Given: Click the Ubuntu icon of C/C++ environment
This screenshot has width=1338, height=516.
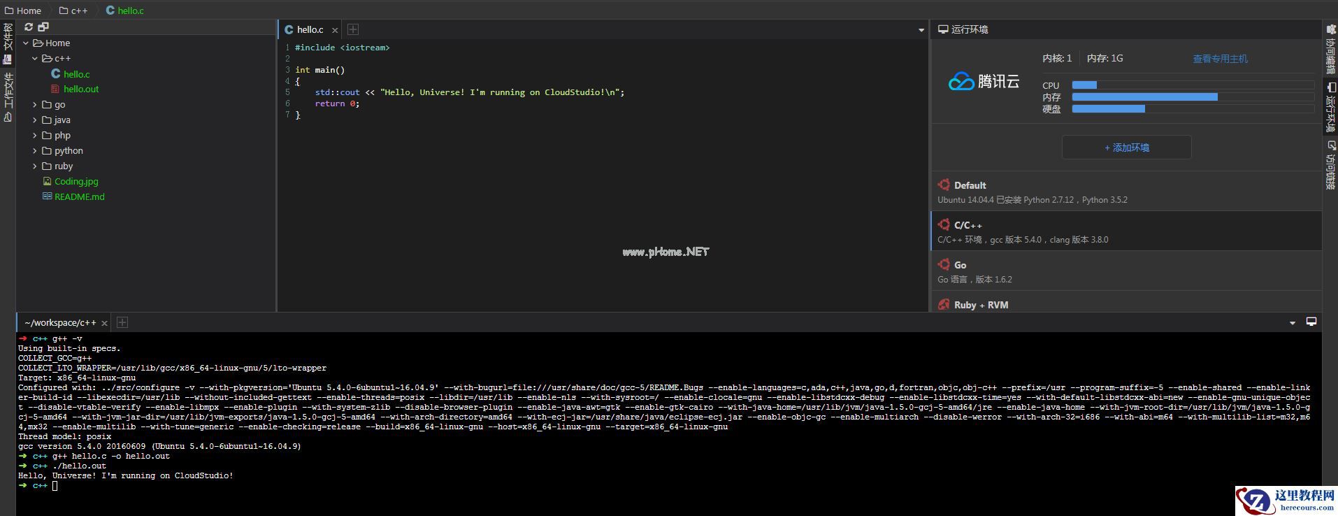Looking at the screenshot, I should [x=944, y=224].
